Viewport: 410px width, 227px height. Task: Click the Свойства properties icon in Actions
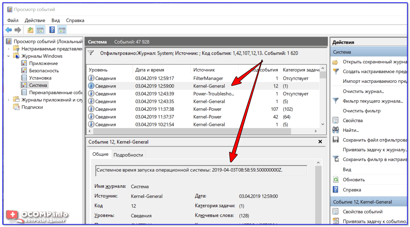pos(336,121)
